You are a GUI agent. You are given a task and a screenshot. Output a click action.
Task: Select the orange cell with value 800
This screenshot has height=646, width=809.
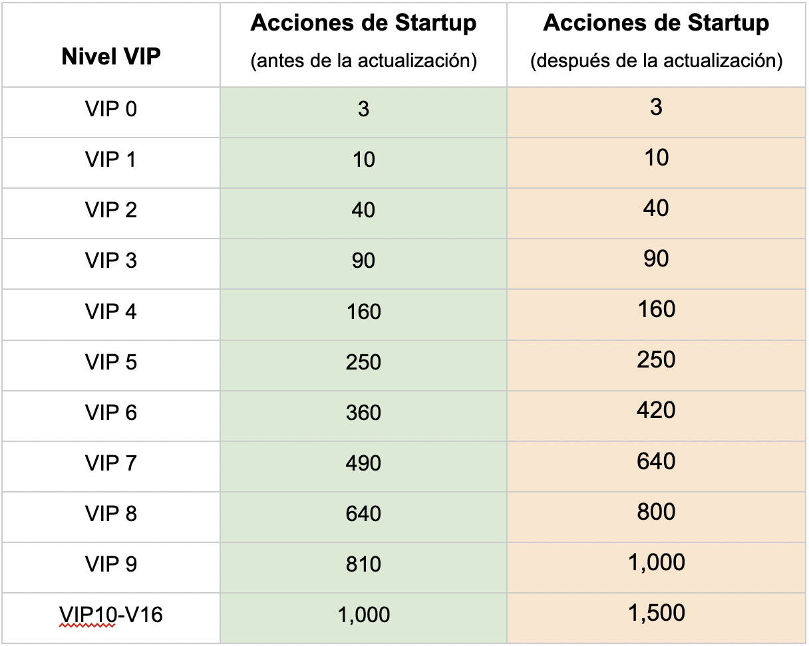click(x=656, y=512)
